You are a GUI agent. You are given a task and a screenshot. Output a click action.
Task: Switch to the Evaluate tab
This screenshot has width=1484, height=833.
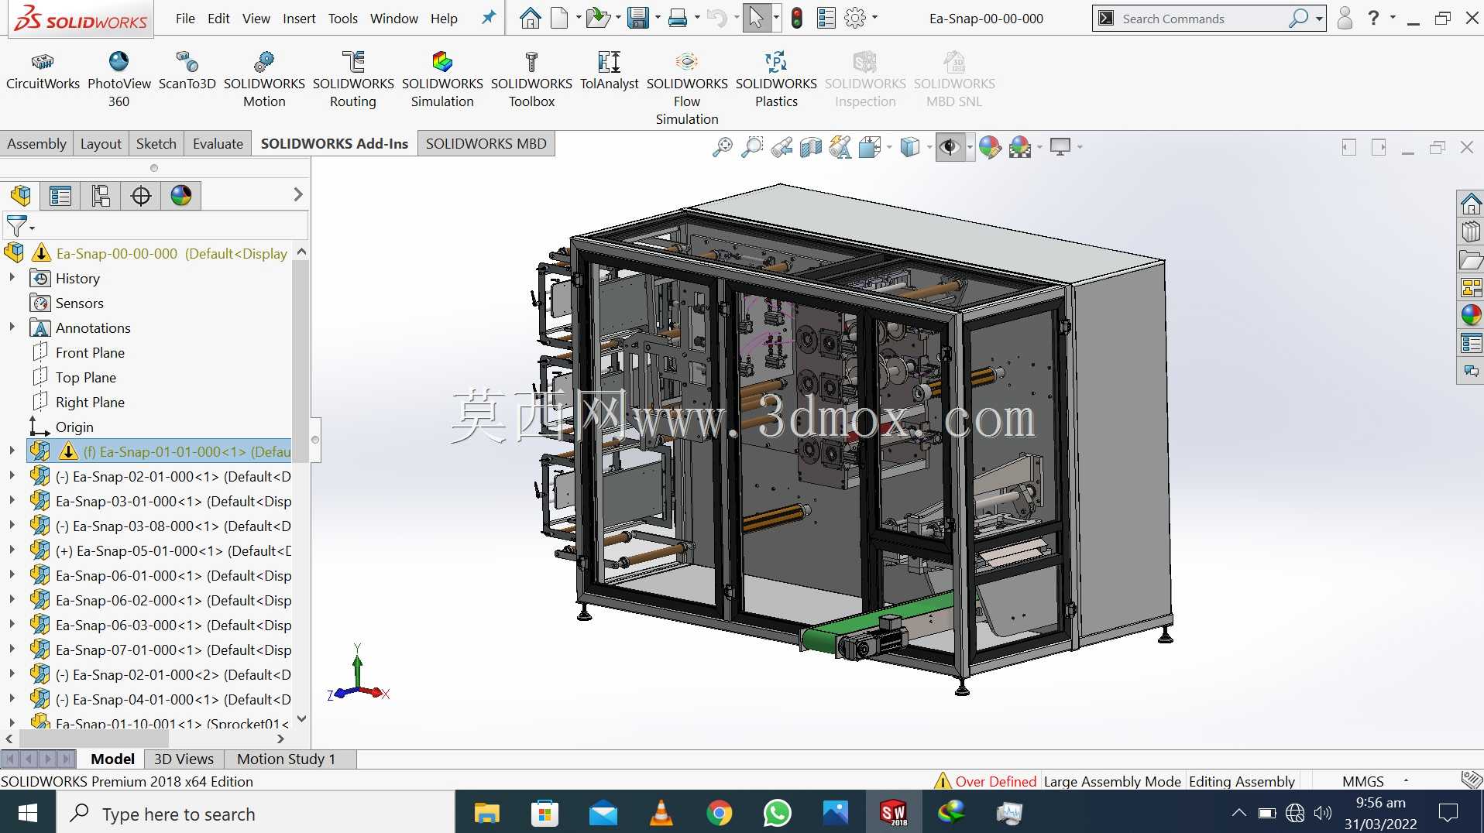(218, 143)
